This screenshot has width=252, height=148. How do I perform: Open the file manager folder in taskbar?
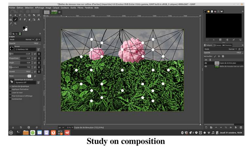tap(26, 133)
